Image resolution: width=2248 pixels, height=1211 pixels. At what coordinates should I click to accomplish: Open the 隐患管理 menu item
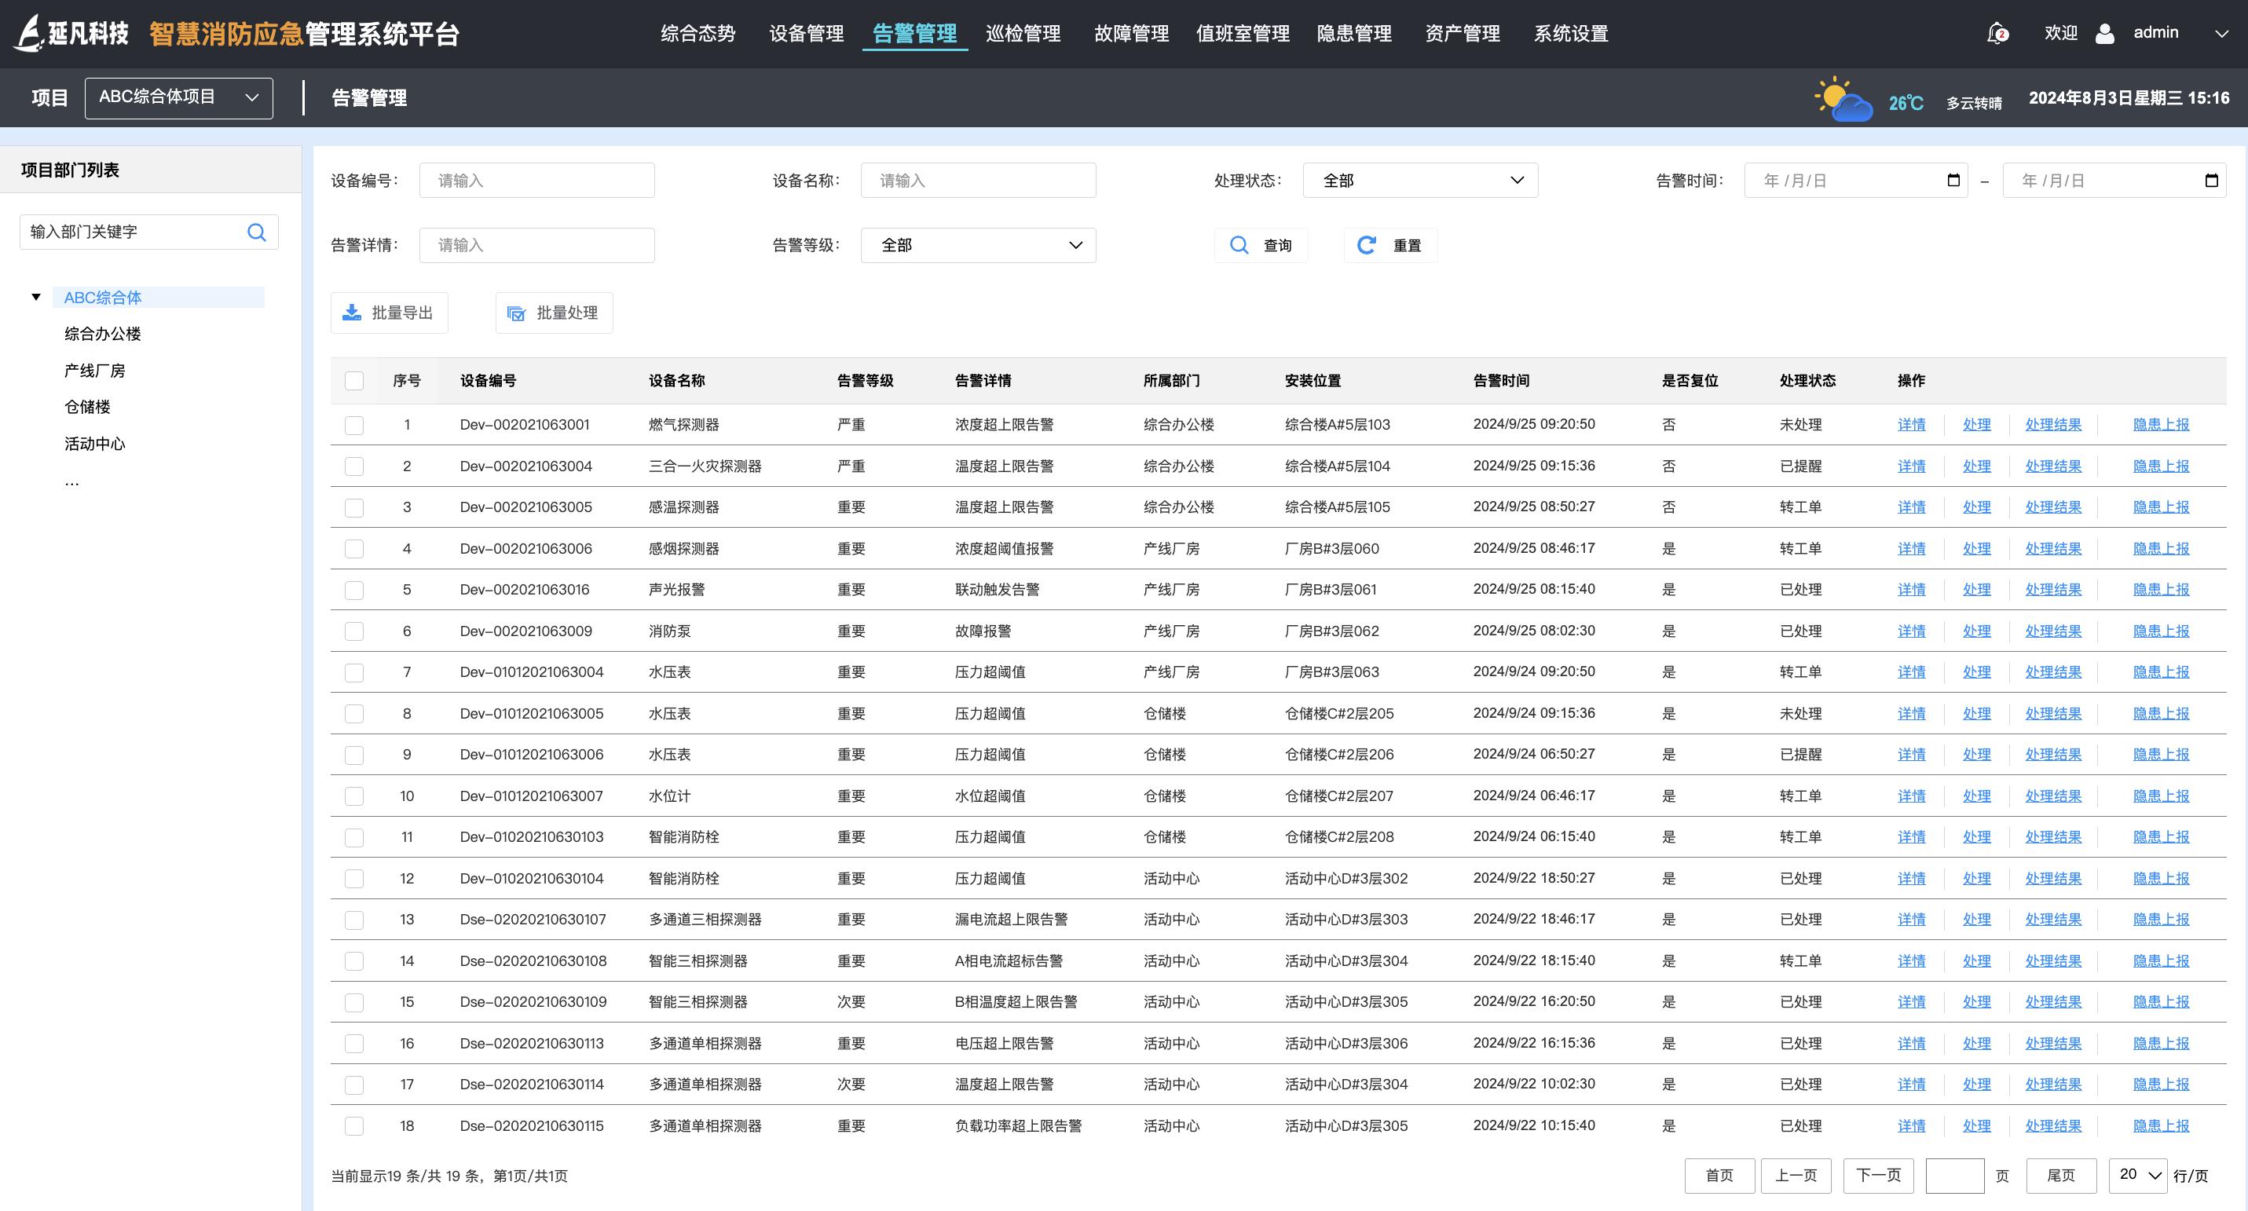tap(1353, 33)
